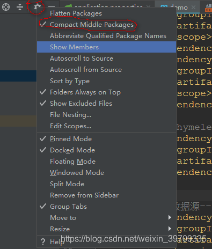Click the Collapse All icon

[x=20, y=7]
